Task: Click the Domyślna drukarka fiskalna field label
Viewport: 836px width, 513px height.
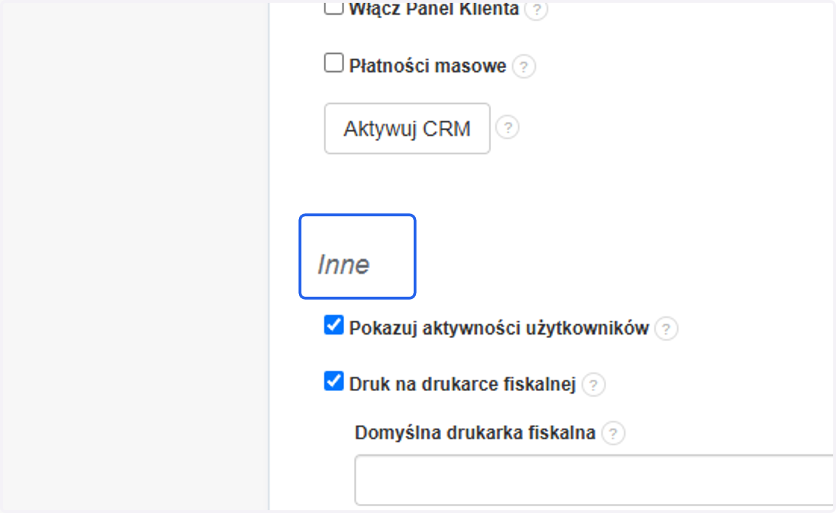Action: coord(475,433)
